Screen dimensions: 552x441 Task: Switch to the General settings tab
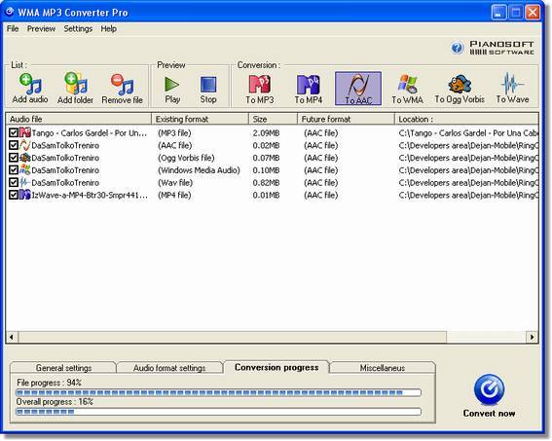63,368
